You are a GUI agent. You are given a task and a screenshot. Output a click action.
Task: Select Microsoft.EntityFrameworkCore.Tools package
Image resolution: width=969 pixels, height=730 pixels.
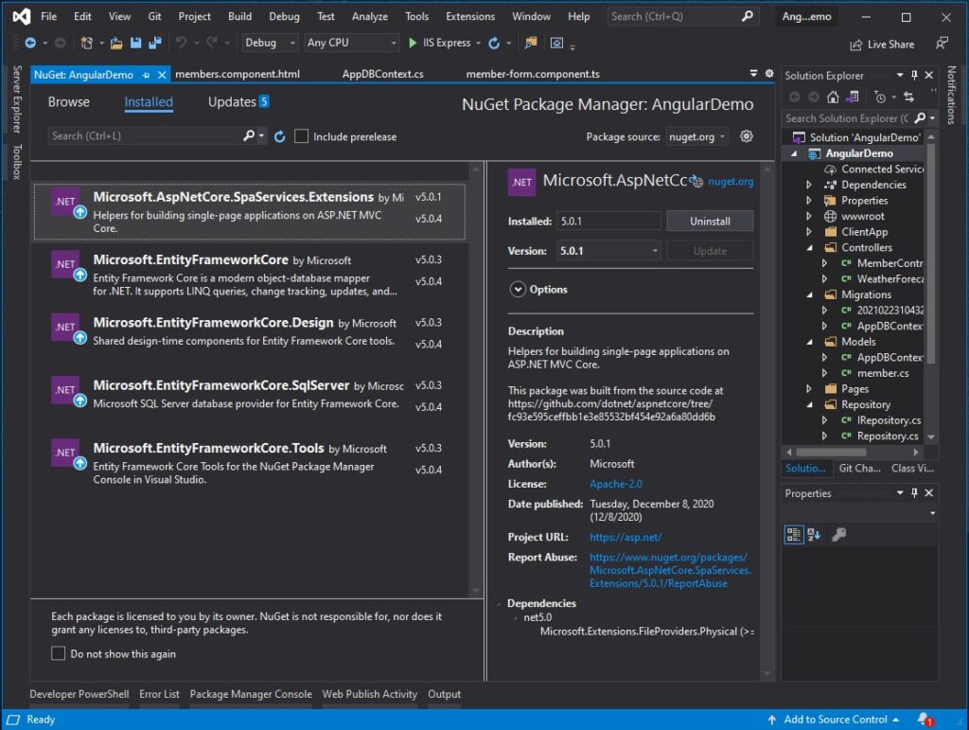point(249,462)
